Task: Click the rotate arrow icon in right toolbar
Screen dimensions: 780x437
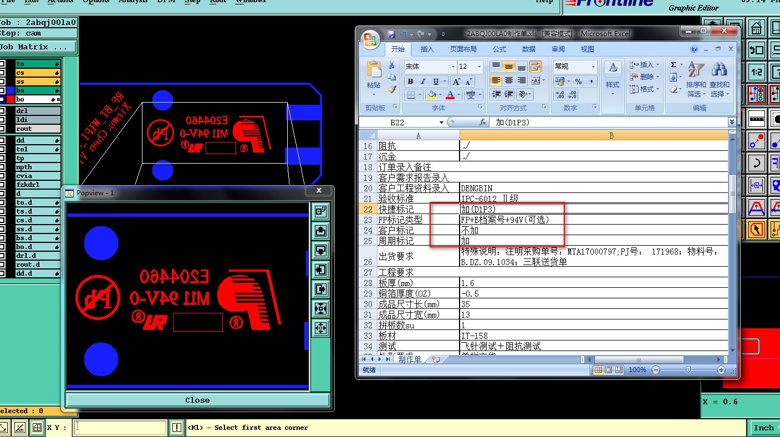Action: point(757,163)
